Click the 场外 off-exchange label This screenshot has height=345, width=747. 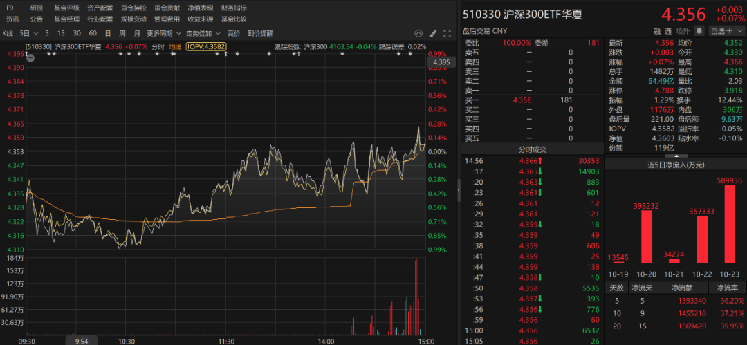tap(683, 31)
